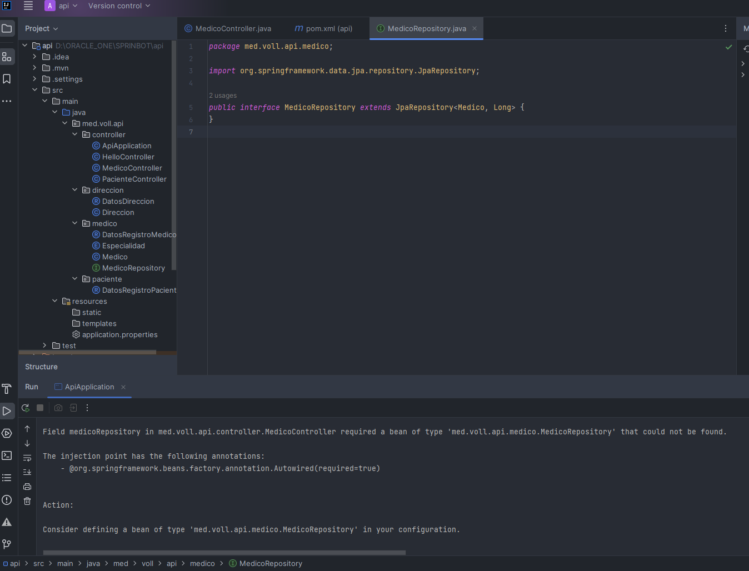Screen dimensions: 749x571
Task: Expand the test folder
Action: [x=45, y=345]
